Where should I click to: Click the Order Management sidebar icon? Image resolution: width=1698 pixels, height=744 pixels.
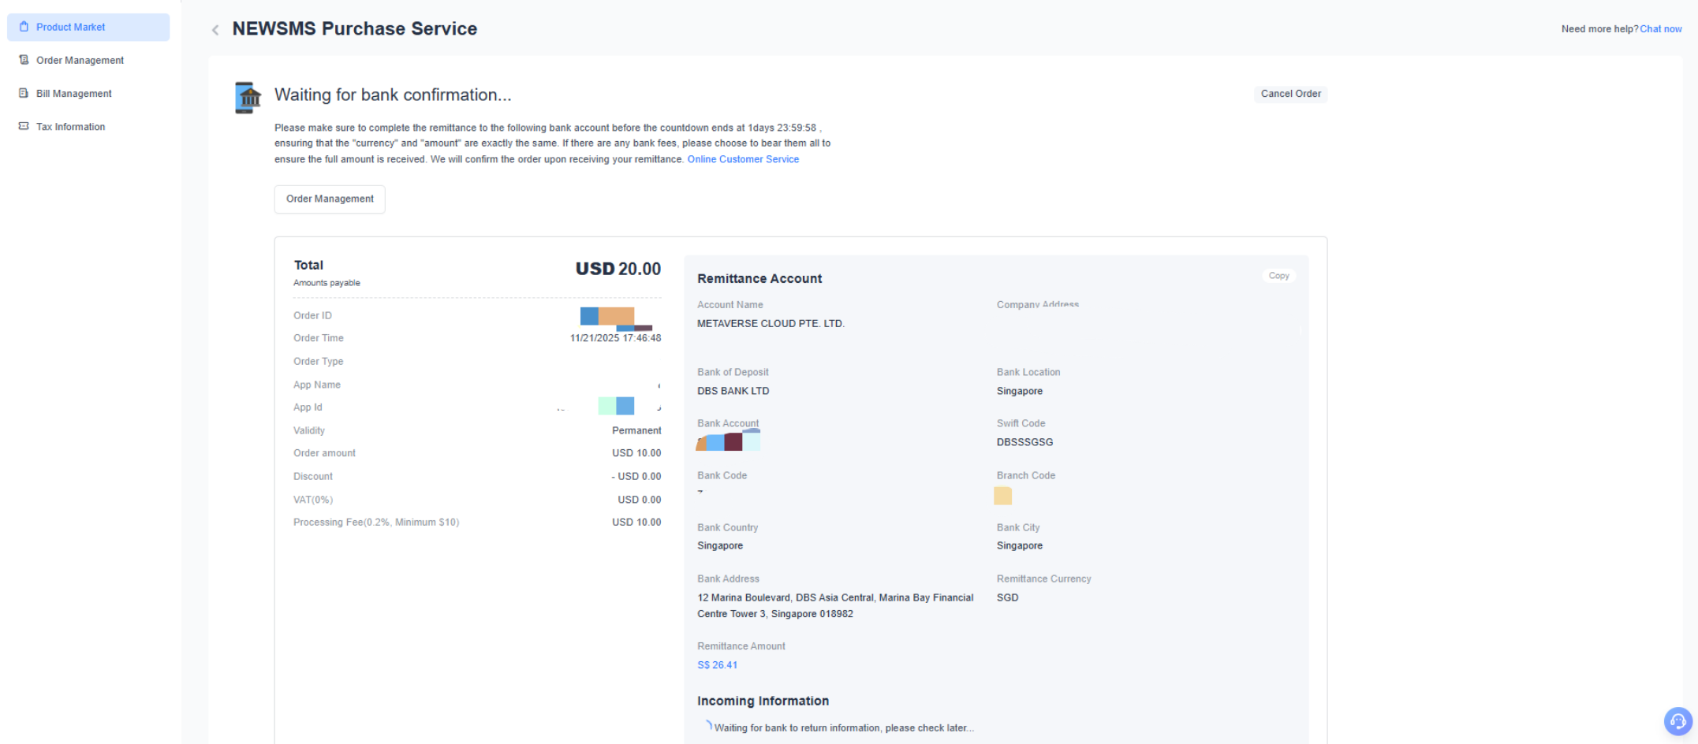(x=24, y=60)
